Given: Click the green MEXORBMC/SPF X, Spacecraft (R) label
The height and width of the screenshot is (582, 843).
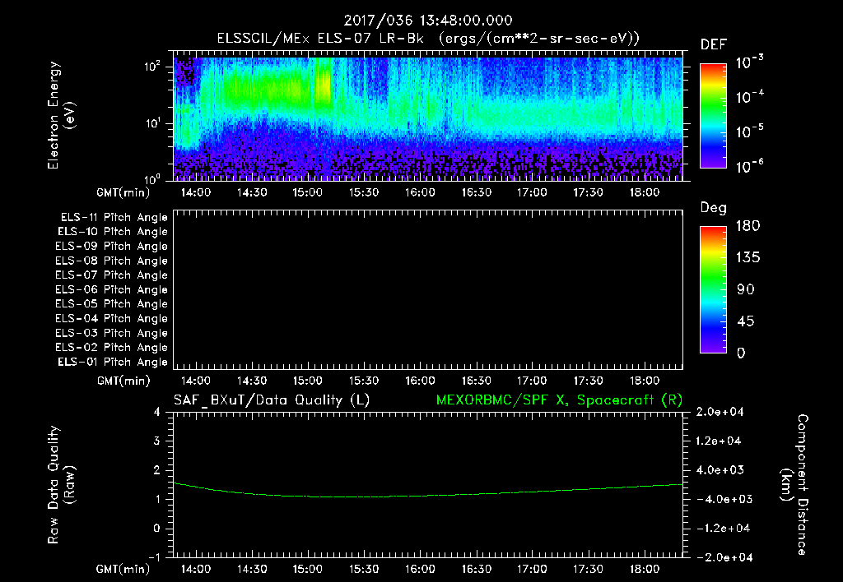Looking at the screenshot, I should click(x=559, y=400).
